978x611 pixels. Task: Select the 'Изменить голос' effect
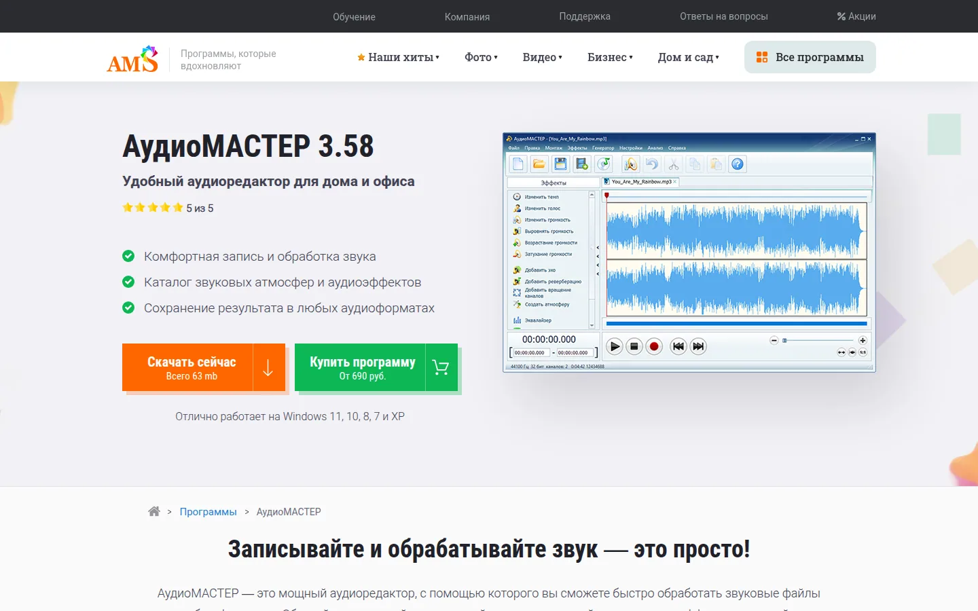pyautogui.click(x=537, y=208)
